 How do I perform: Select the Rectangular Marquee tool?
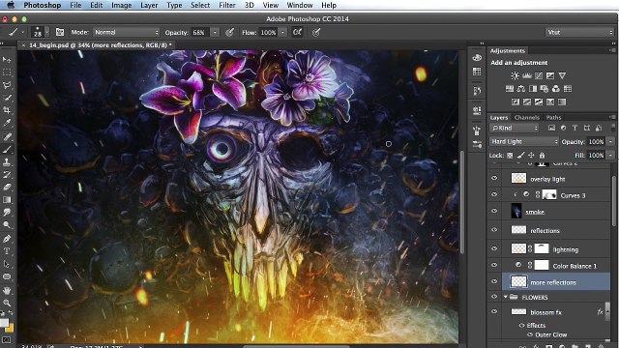pyautogui.click(x=7, y=72)
